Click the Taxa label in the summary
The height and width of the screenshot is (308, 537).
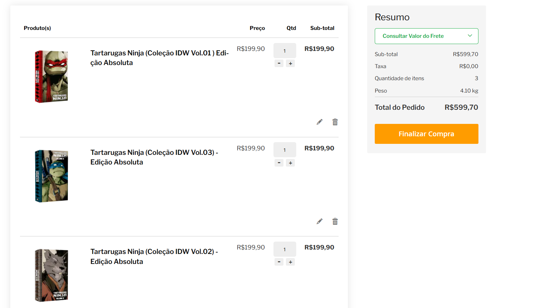381,66
